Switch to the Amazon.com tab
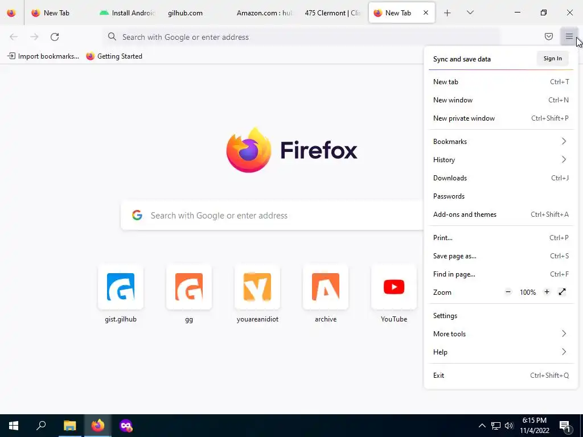Screen dimensions: 583x437 pos(264,13)
